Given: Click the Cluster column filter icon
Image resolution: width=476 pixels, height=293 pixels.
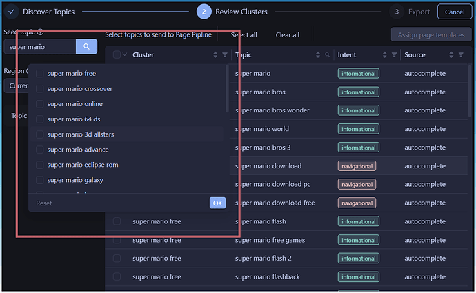Looking at the screenshot, I should click(225, 55).
